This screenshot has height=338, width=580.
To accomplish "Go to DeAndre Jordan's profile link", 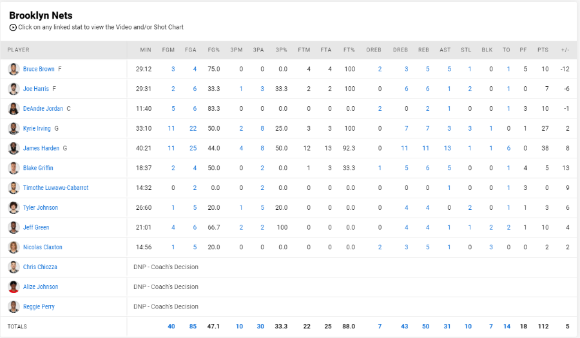I will pyautogui.click(x=43, y=109).
